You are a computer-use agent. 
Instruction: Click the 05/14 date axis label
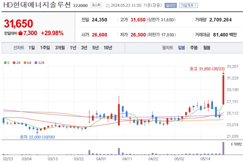[205, 159]
